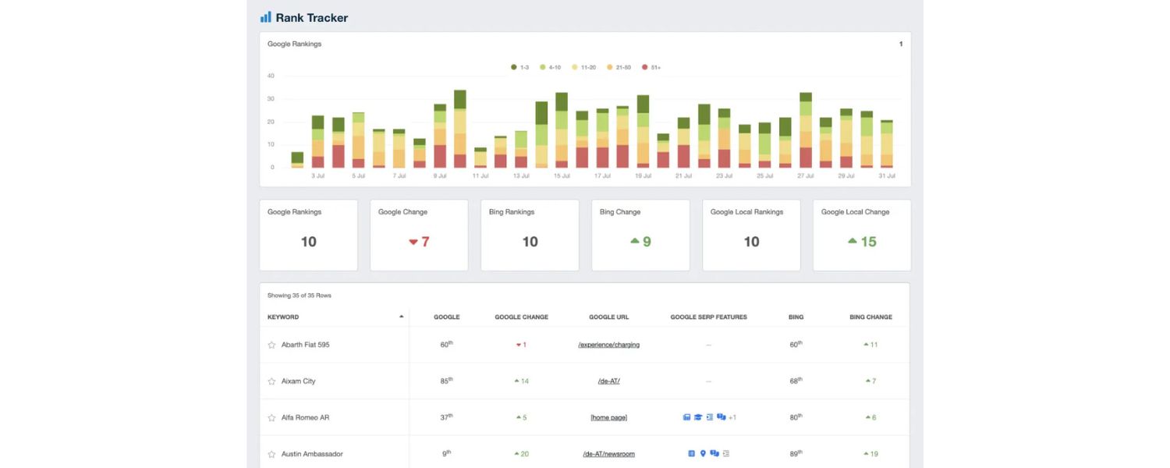Screen dimensions: 1170x468
Task: Click the green up arrow beside Bing Change 9
Action: coord(636,242)
